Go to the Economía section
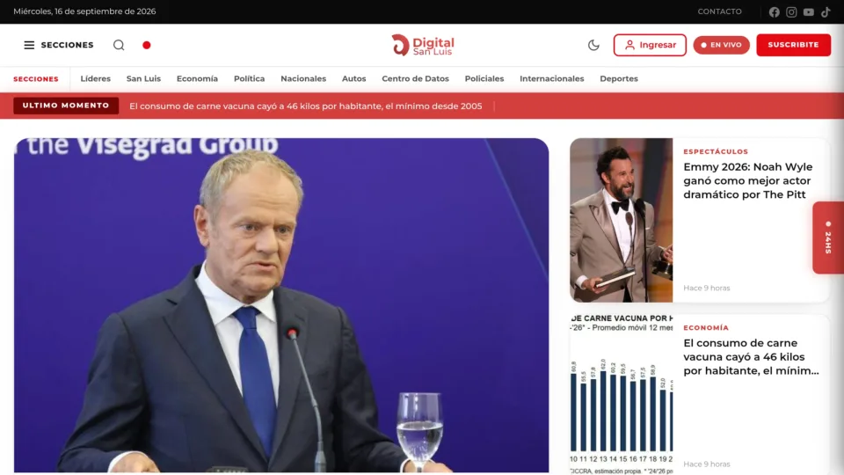 (x=197, y=78)
